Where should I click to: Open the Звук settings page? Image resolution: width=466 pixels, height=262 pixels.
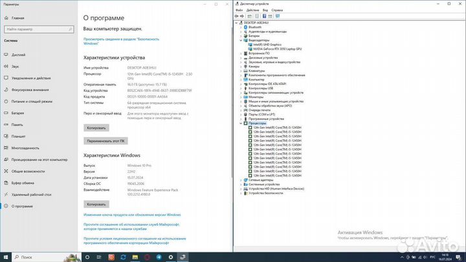(15, 67)
